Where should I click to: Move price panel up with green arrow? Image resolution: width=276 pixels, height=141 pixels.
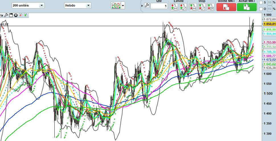coord(26,15)
